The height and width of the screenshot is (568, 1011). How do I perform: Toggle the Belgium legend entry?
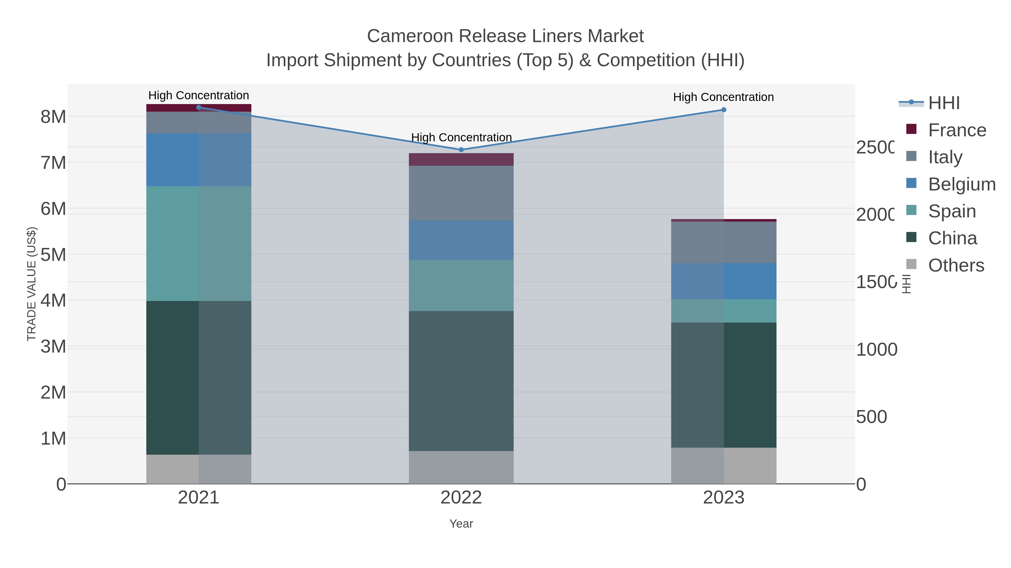click(951, 184)
